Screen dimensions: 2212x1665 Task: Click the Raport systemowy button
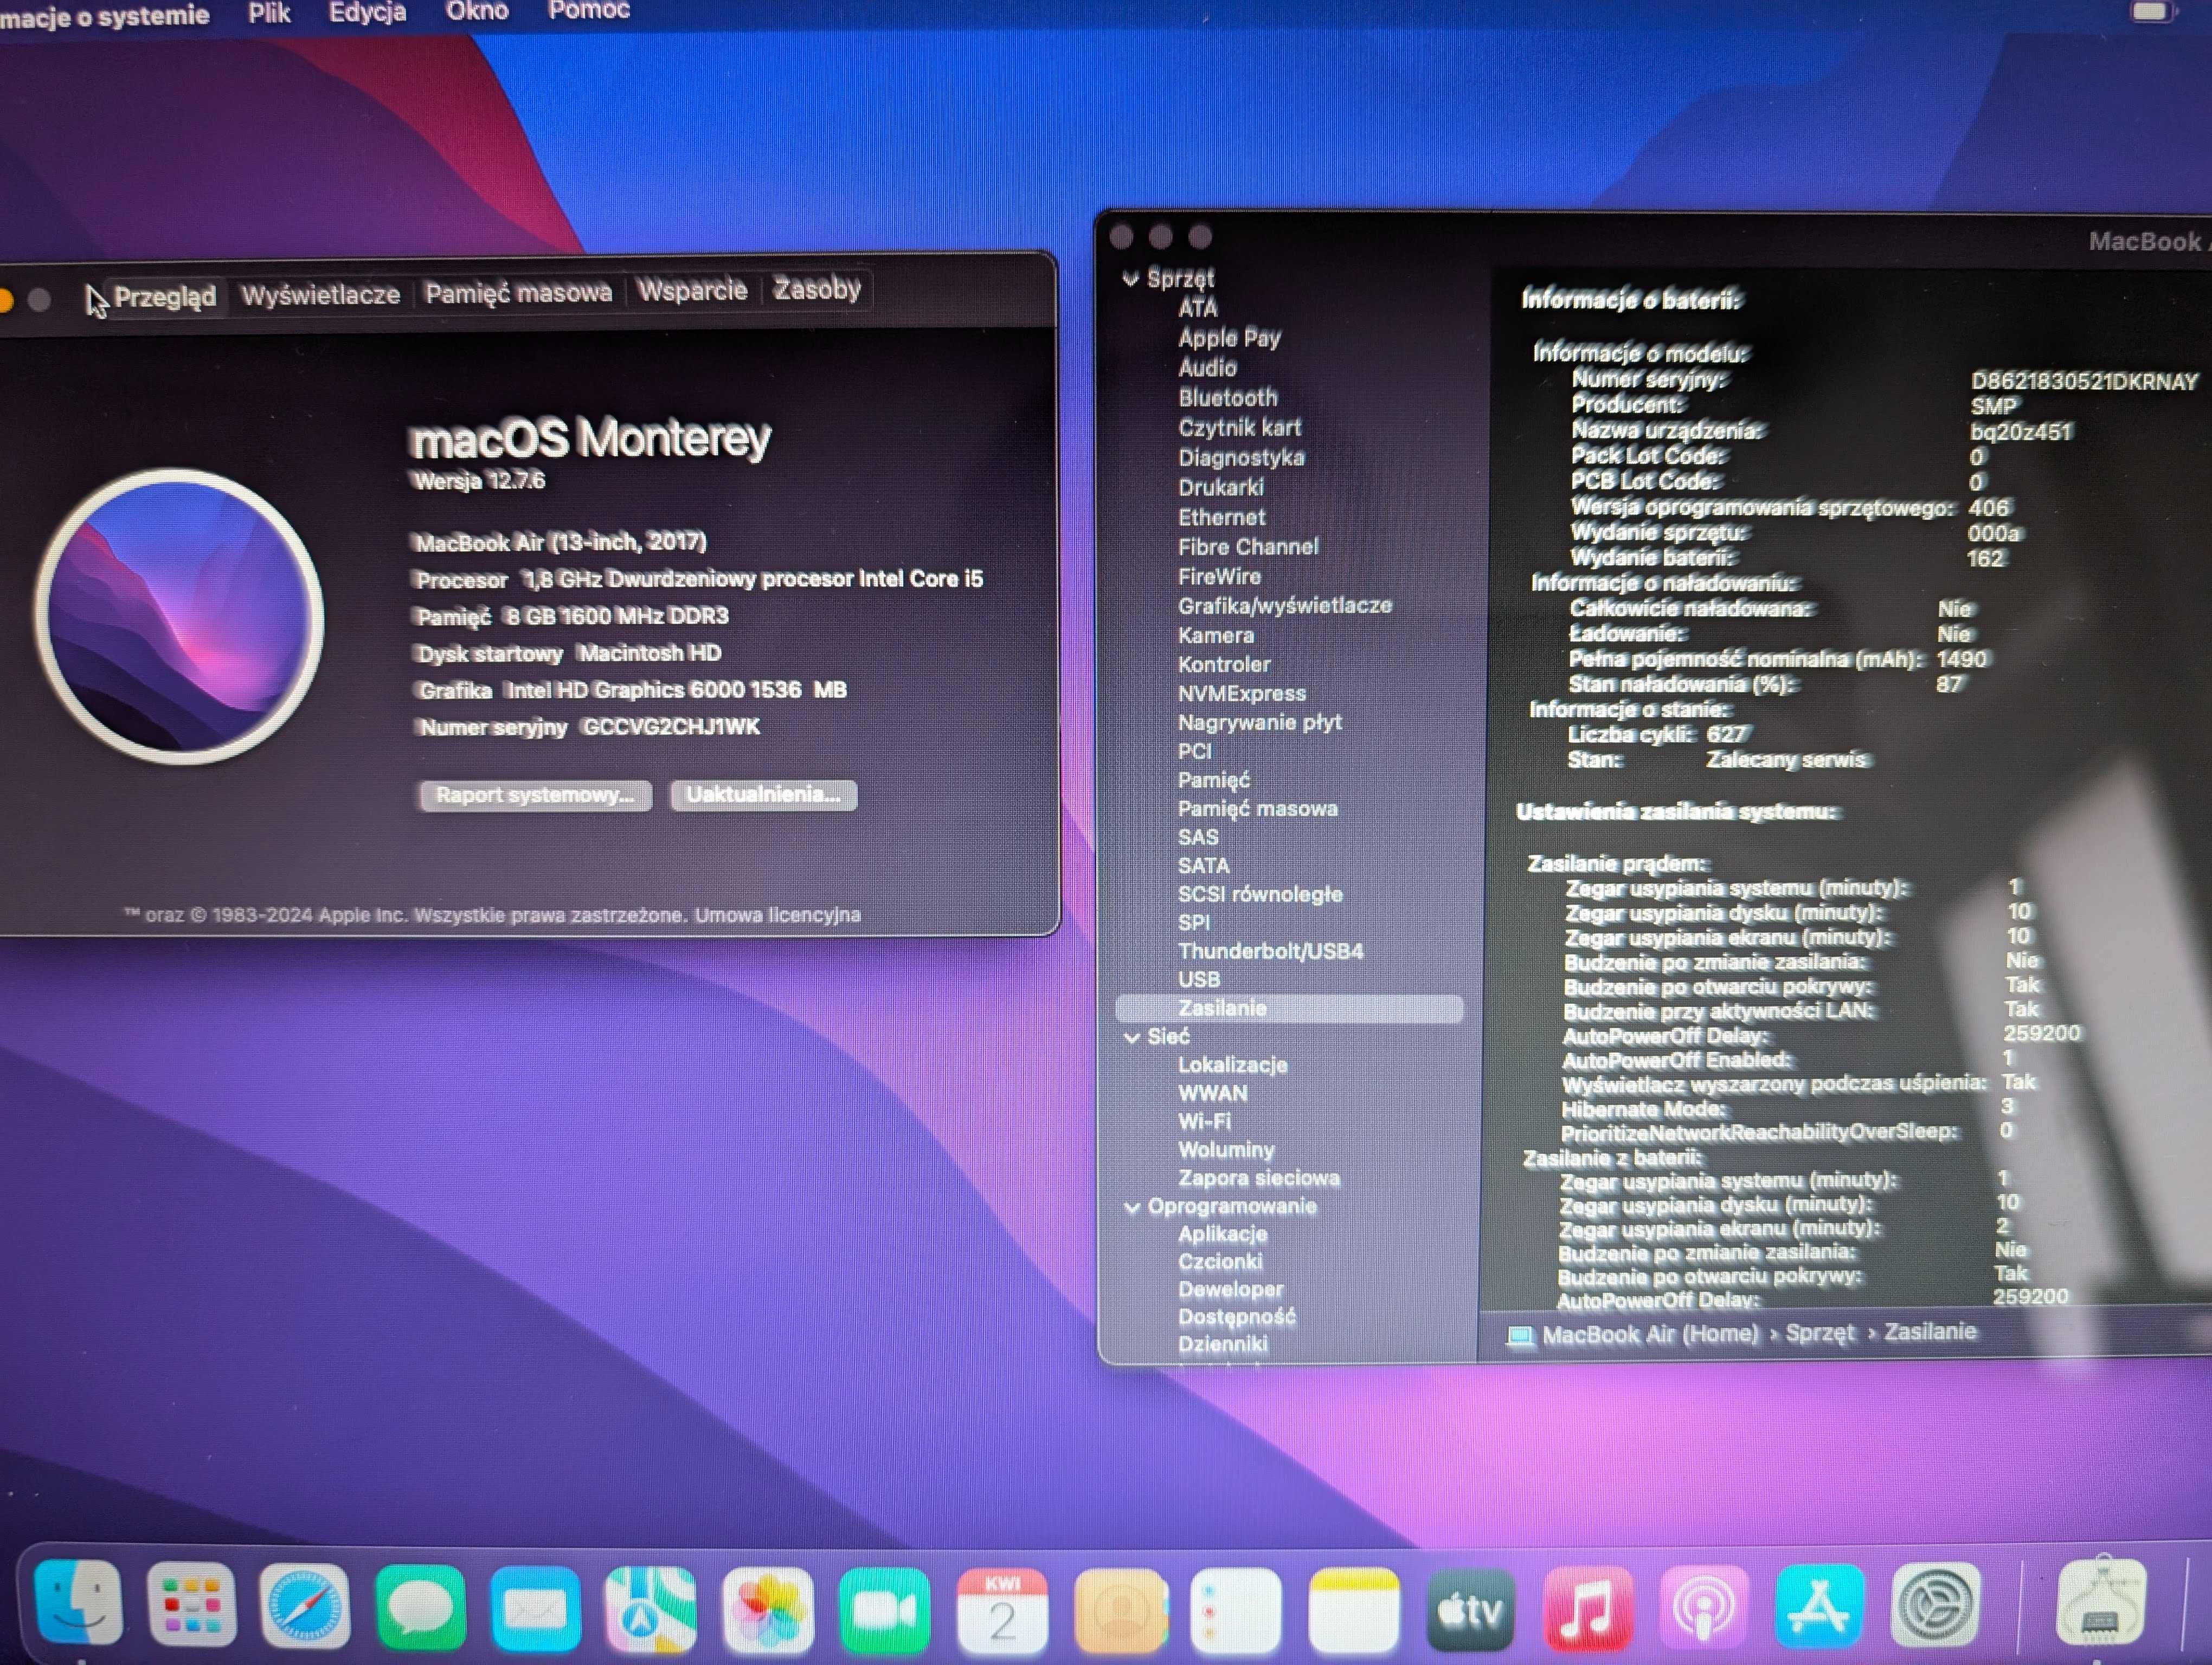tap(535, 796)
